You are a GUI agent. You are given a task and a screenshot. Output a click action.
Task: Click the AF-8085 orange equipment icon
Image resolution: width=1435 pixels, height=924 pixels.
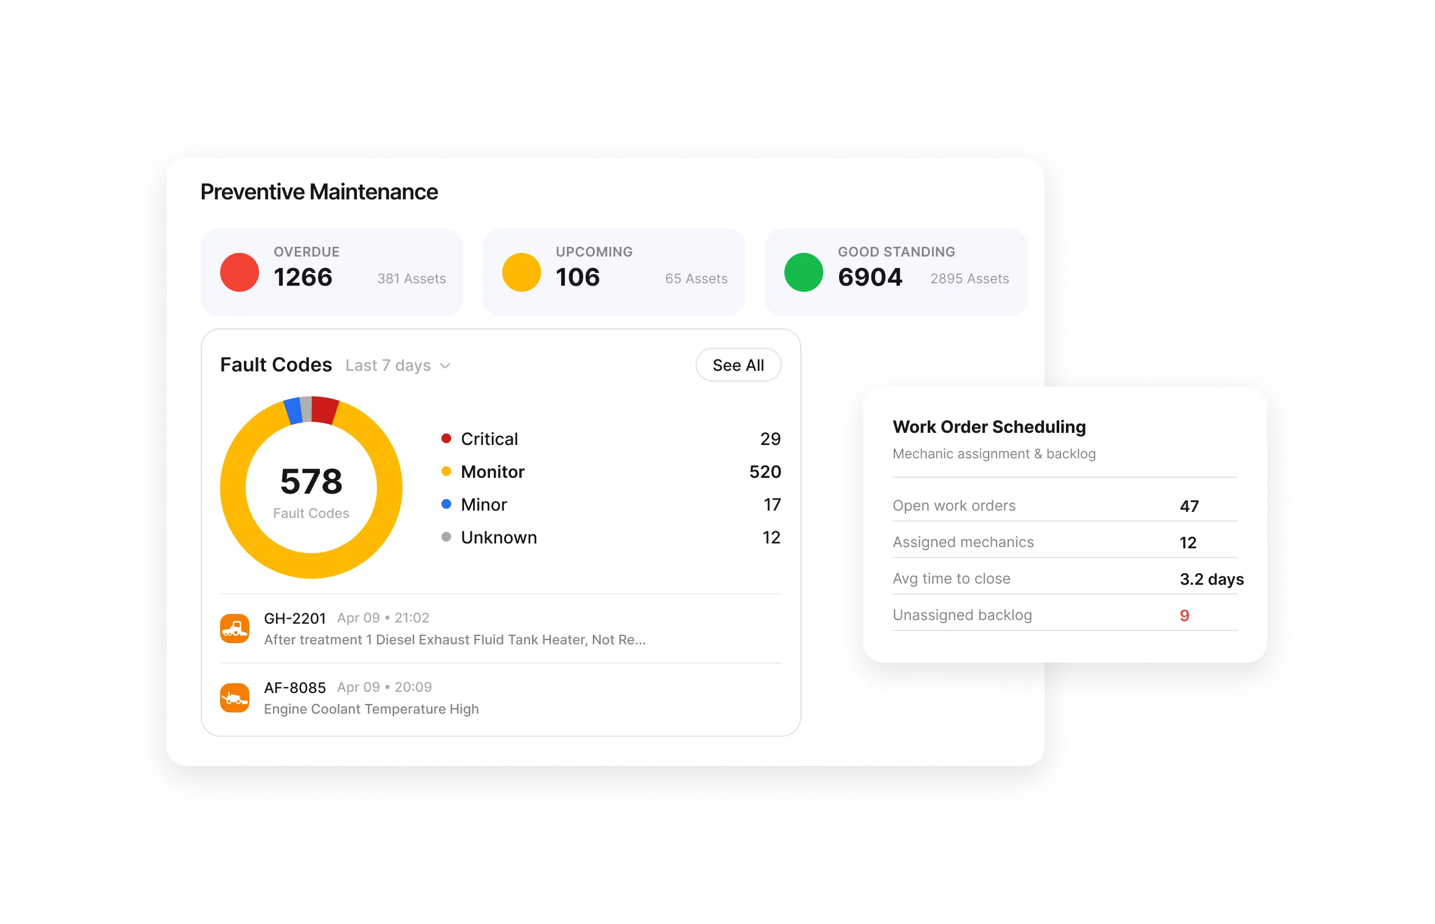tap(235, 698)
